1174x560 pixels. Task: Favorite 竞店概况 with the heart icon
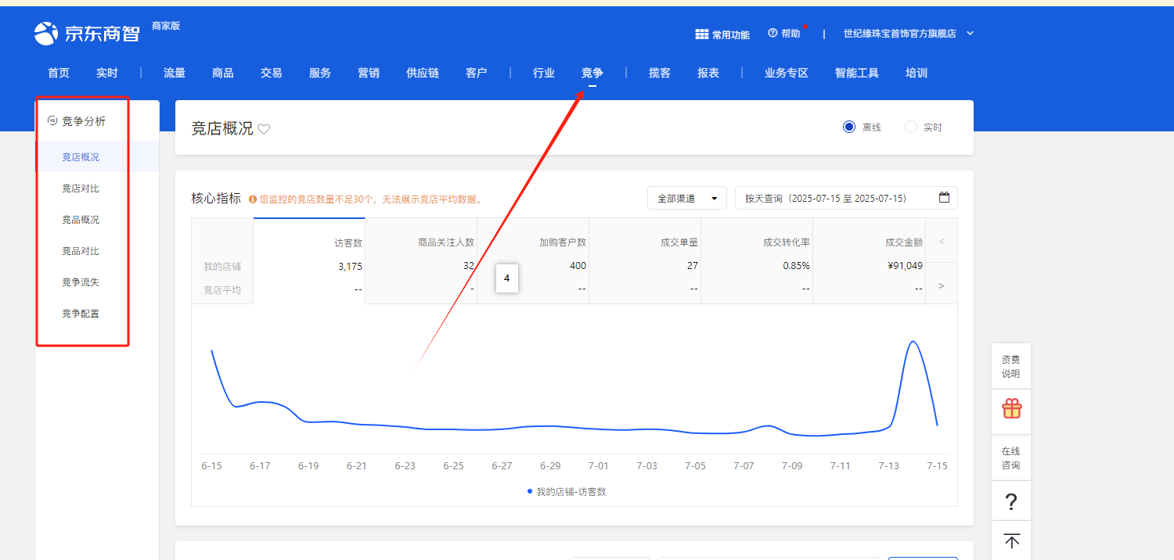tap(264, 129)
